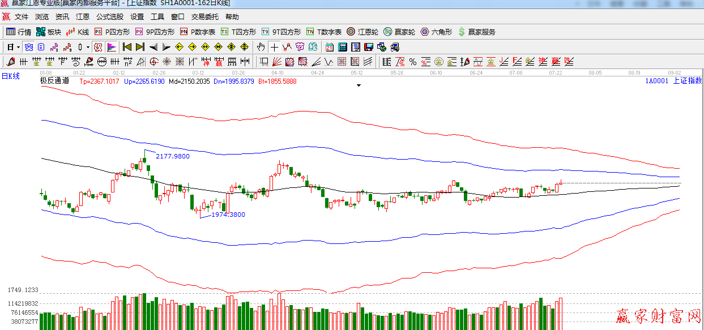Viewport: 704px width, 330px height.
Task: Click the 行情 quotes button
Action: point(19,32)
